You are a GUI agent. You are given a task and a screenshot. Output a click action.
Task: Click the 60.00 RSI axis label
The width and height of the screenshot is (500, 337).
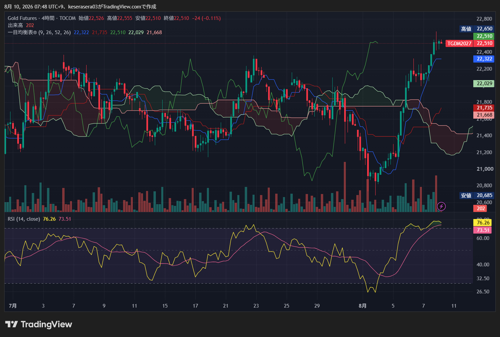tap(483, 238)
